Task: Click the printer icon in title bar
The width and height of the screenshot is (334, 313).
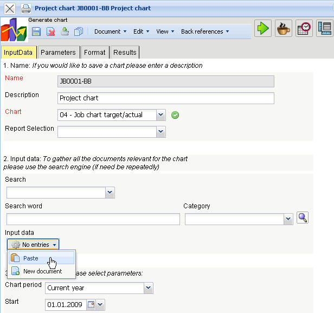Action: click(x=25, y=9)
